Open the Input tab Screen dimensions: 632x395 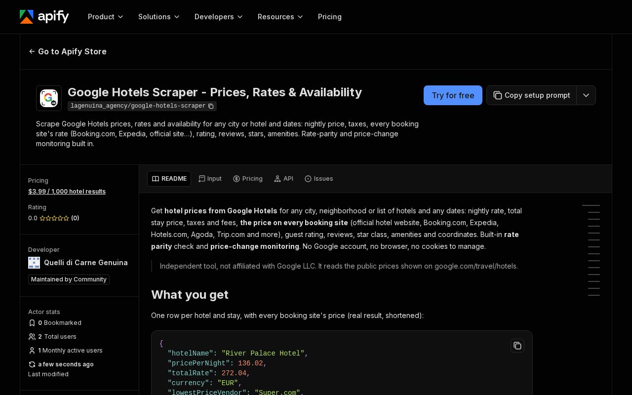point(210,179)
